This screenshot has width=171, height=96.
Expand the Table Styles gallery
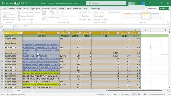(161, 19)
